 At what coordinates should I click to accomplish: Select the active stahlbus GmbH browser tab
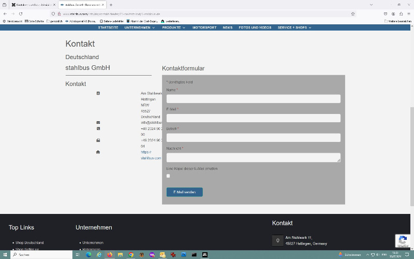(x=82, y=5)
